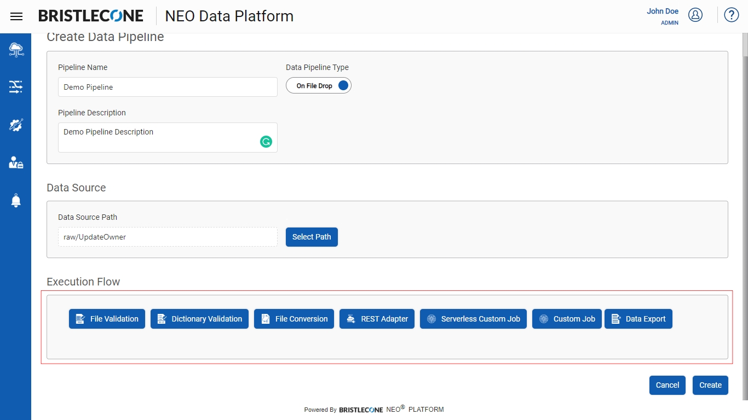Viewport: 748px width, 420px height.
Task: Open the help question mark icon
Action: 732,15
